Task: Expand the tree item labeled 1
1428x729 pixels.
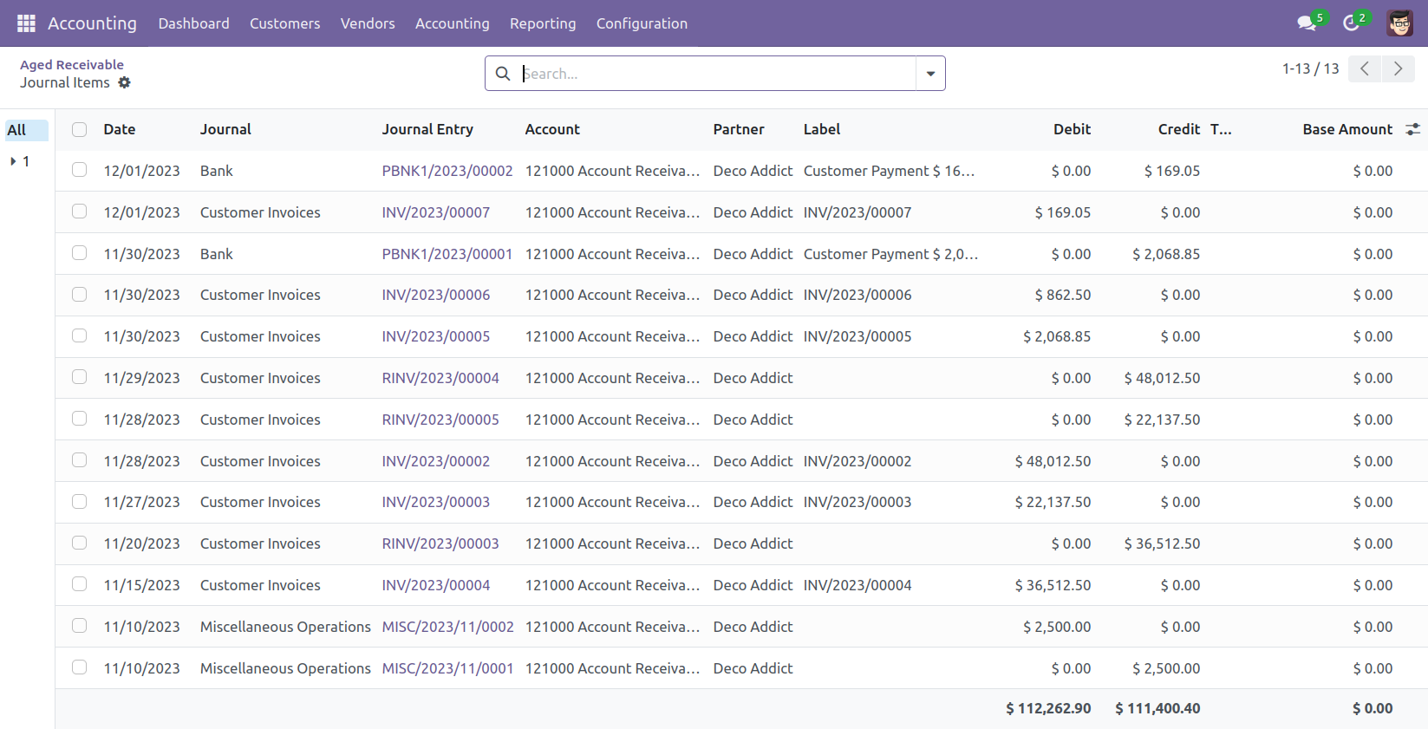Action: coord(14,161)
